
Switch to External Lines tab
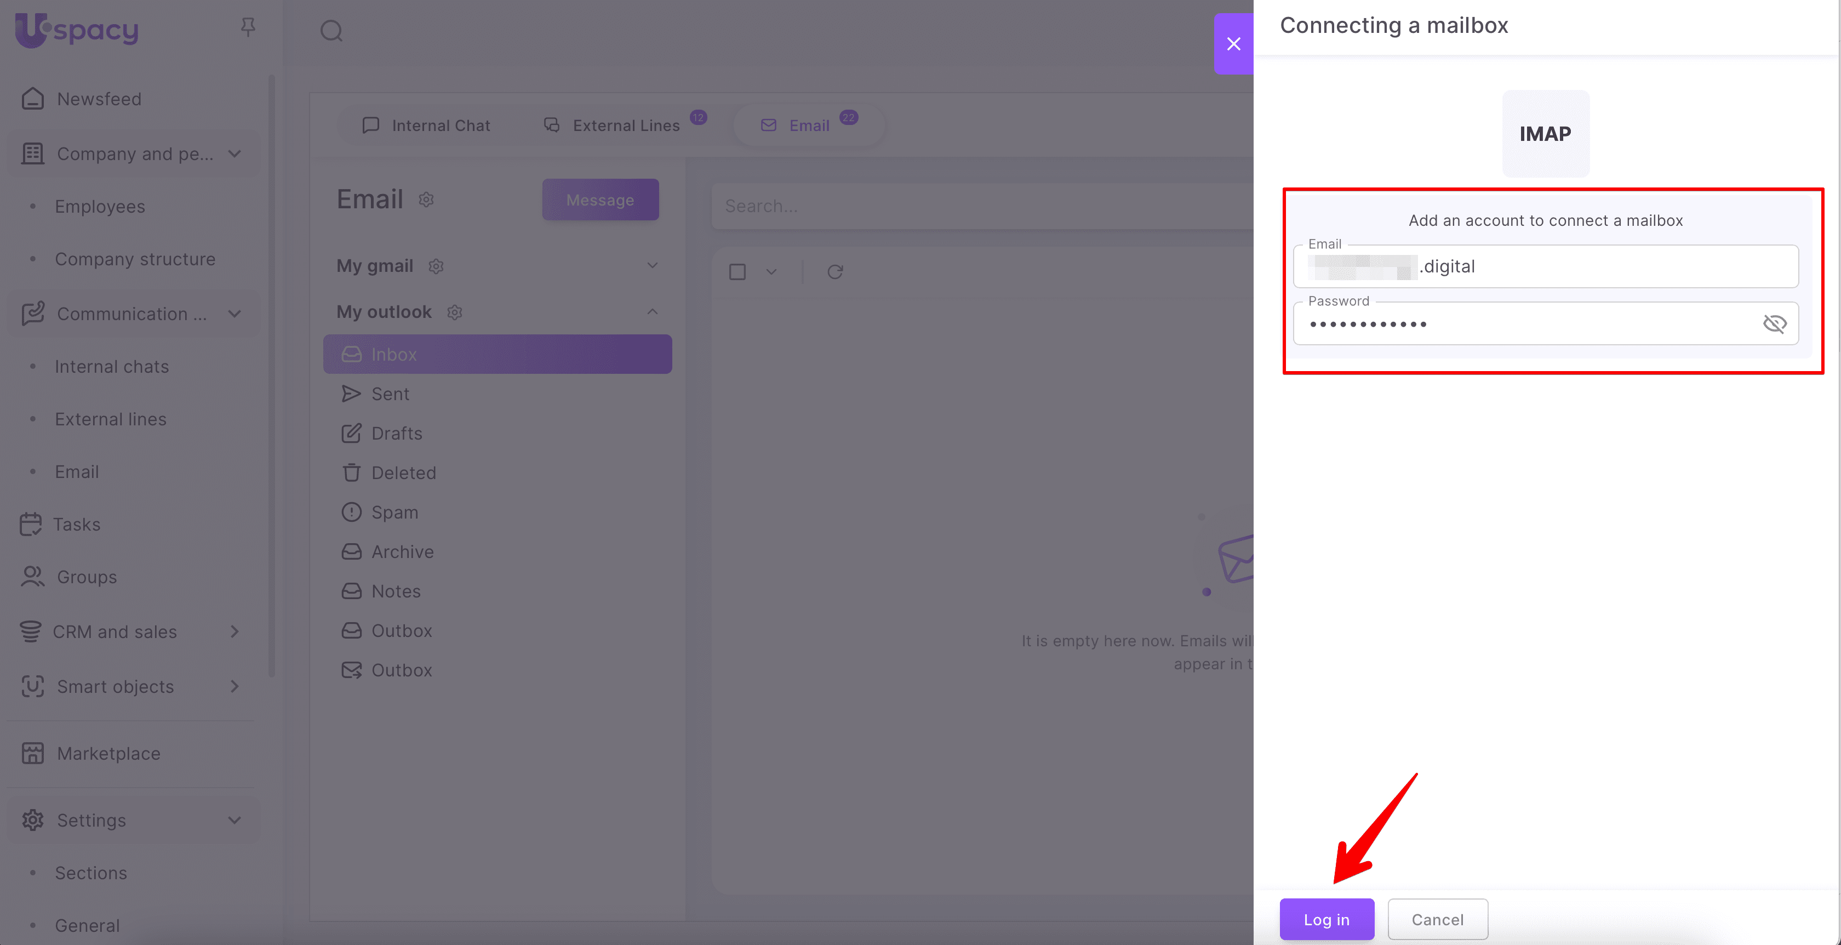coord(613,125)
